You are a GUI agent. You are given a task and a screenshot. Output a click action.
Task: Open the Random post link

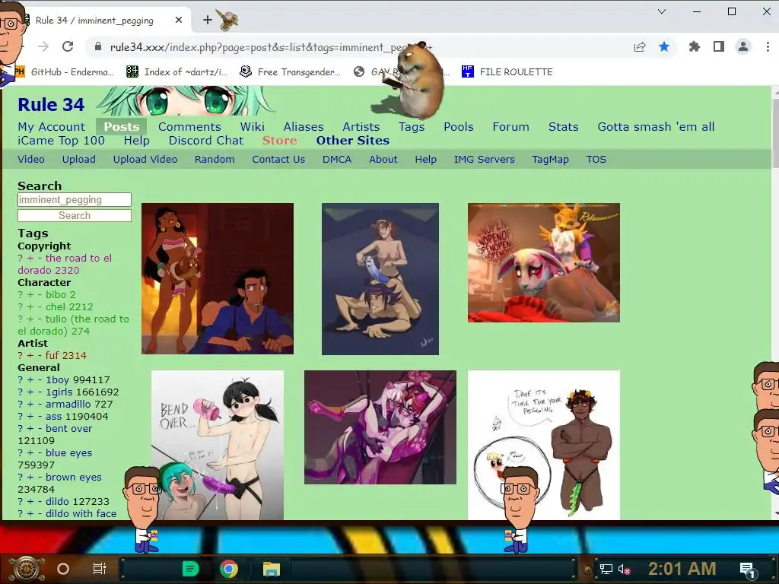[214, 160]
